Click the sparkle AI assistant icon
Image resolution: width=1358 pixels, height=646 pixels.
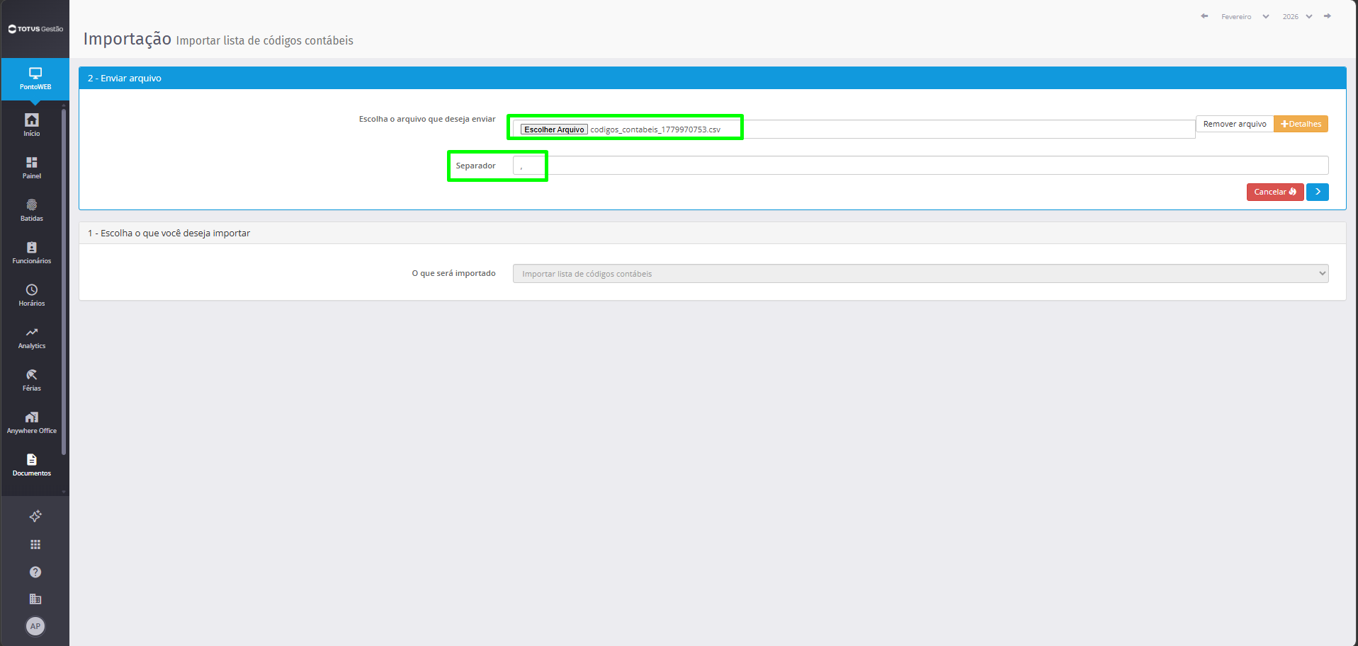coord(35,517)
